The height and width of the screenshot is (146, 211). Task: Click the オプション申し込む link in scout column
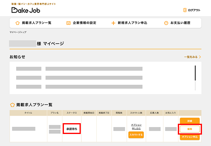click(x=136, y=126)
